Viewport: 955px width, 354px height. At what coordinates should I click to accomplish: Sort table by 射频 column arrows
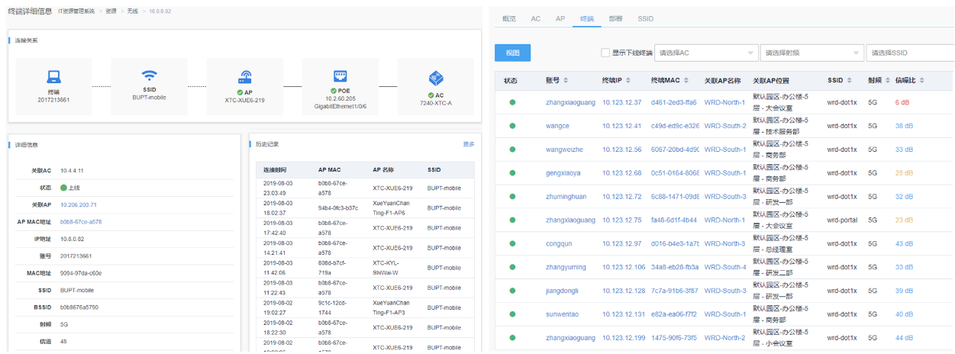coord(887,81)
